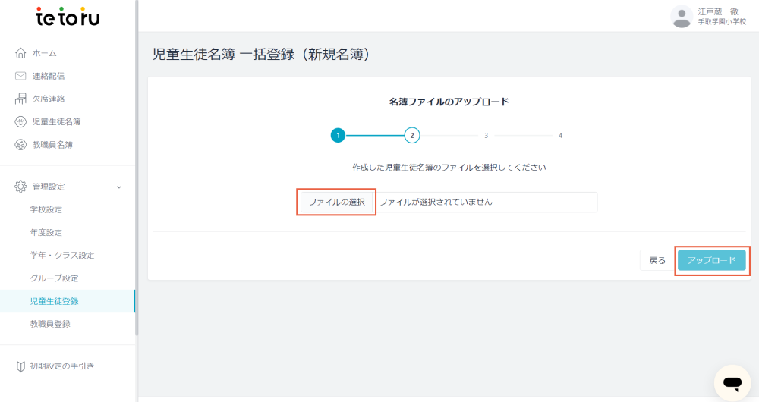Click the 連絡配信 envelope icon
This screenshot has height=402, width=759.
pos(20,76)
